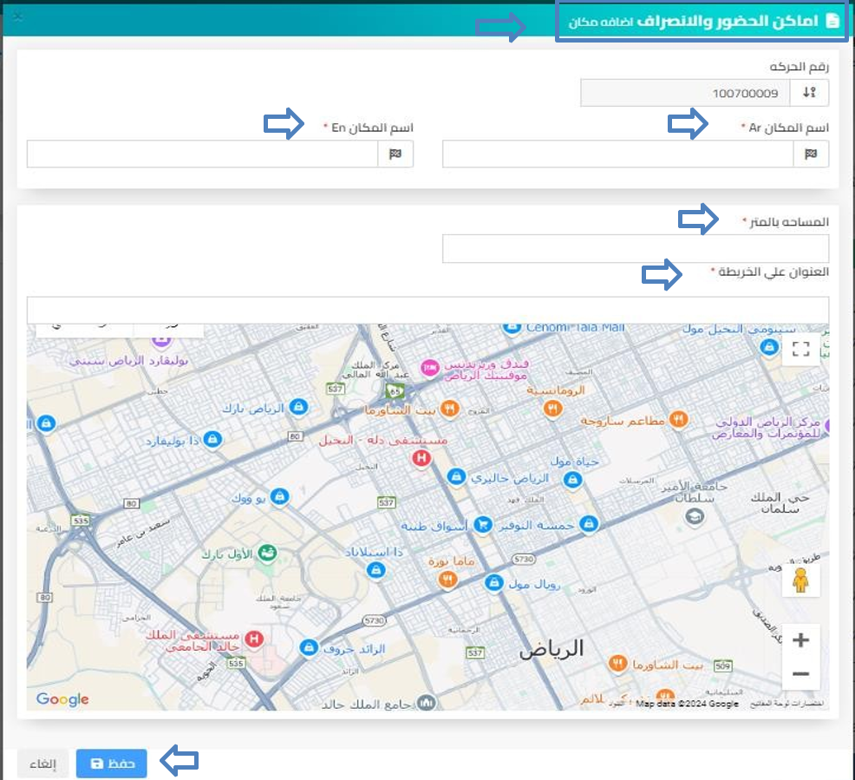Click the رقم الحركه field showing 100700009
855x780 pixels.
point(685,93)
